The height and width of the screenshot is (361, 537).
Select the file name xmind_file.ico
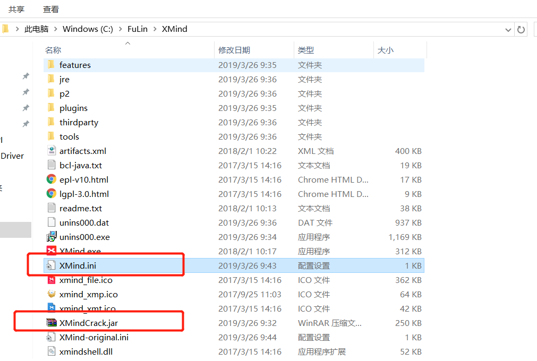tap(86, 280)
